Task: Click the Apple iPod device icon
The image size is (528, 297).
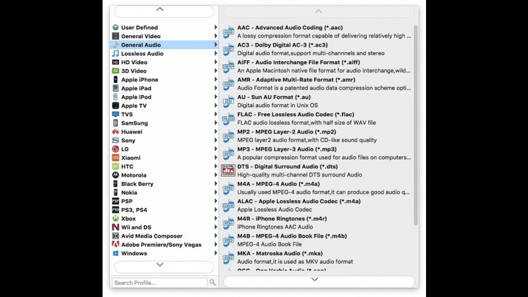Action: (115, 97)
